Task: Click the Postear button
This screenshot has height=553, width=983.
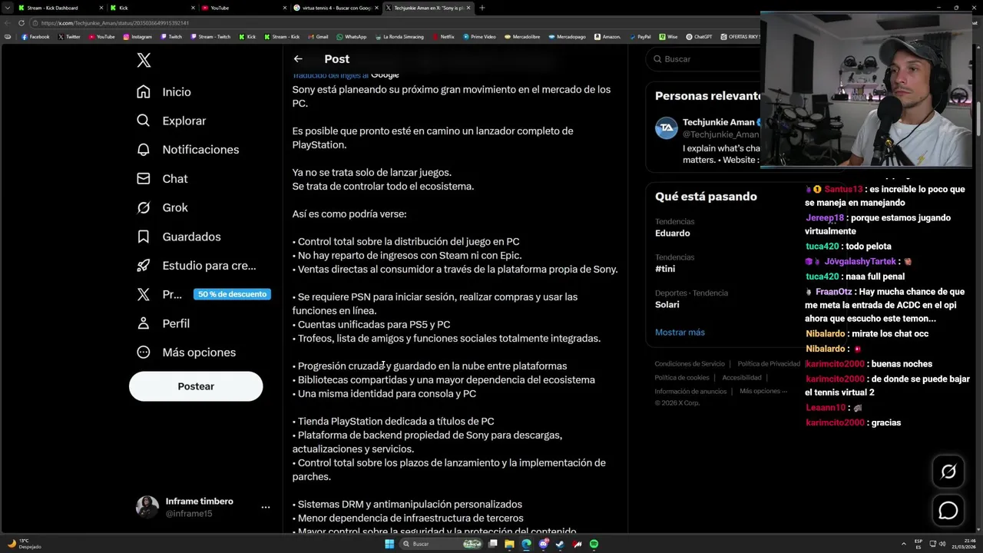Action: [196, 386]
